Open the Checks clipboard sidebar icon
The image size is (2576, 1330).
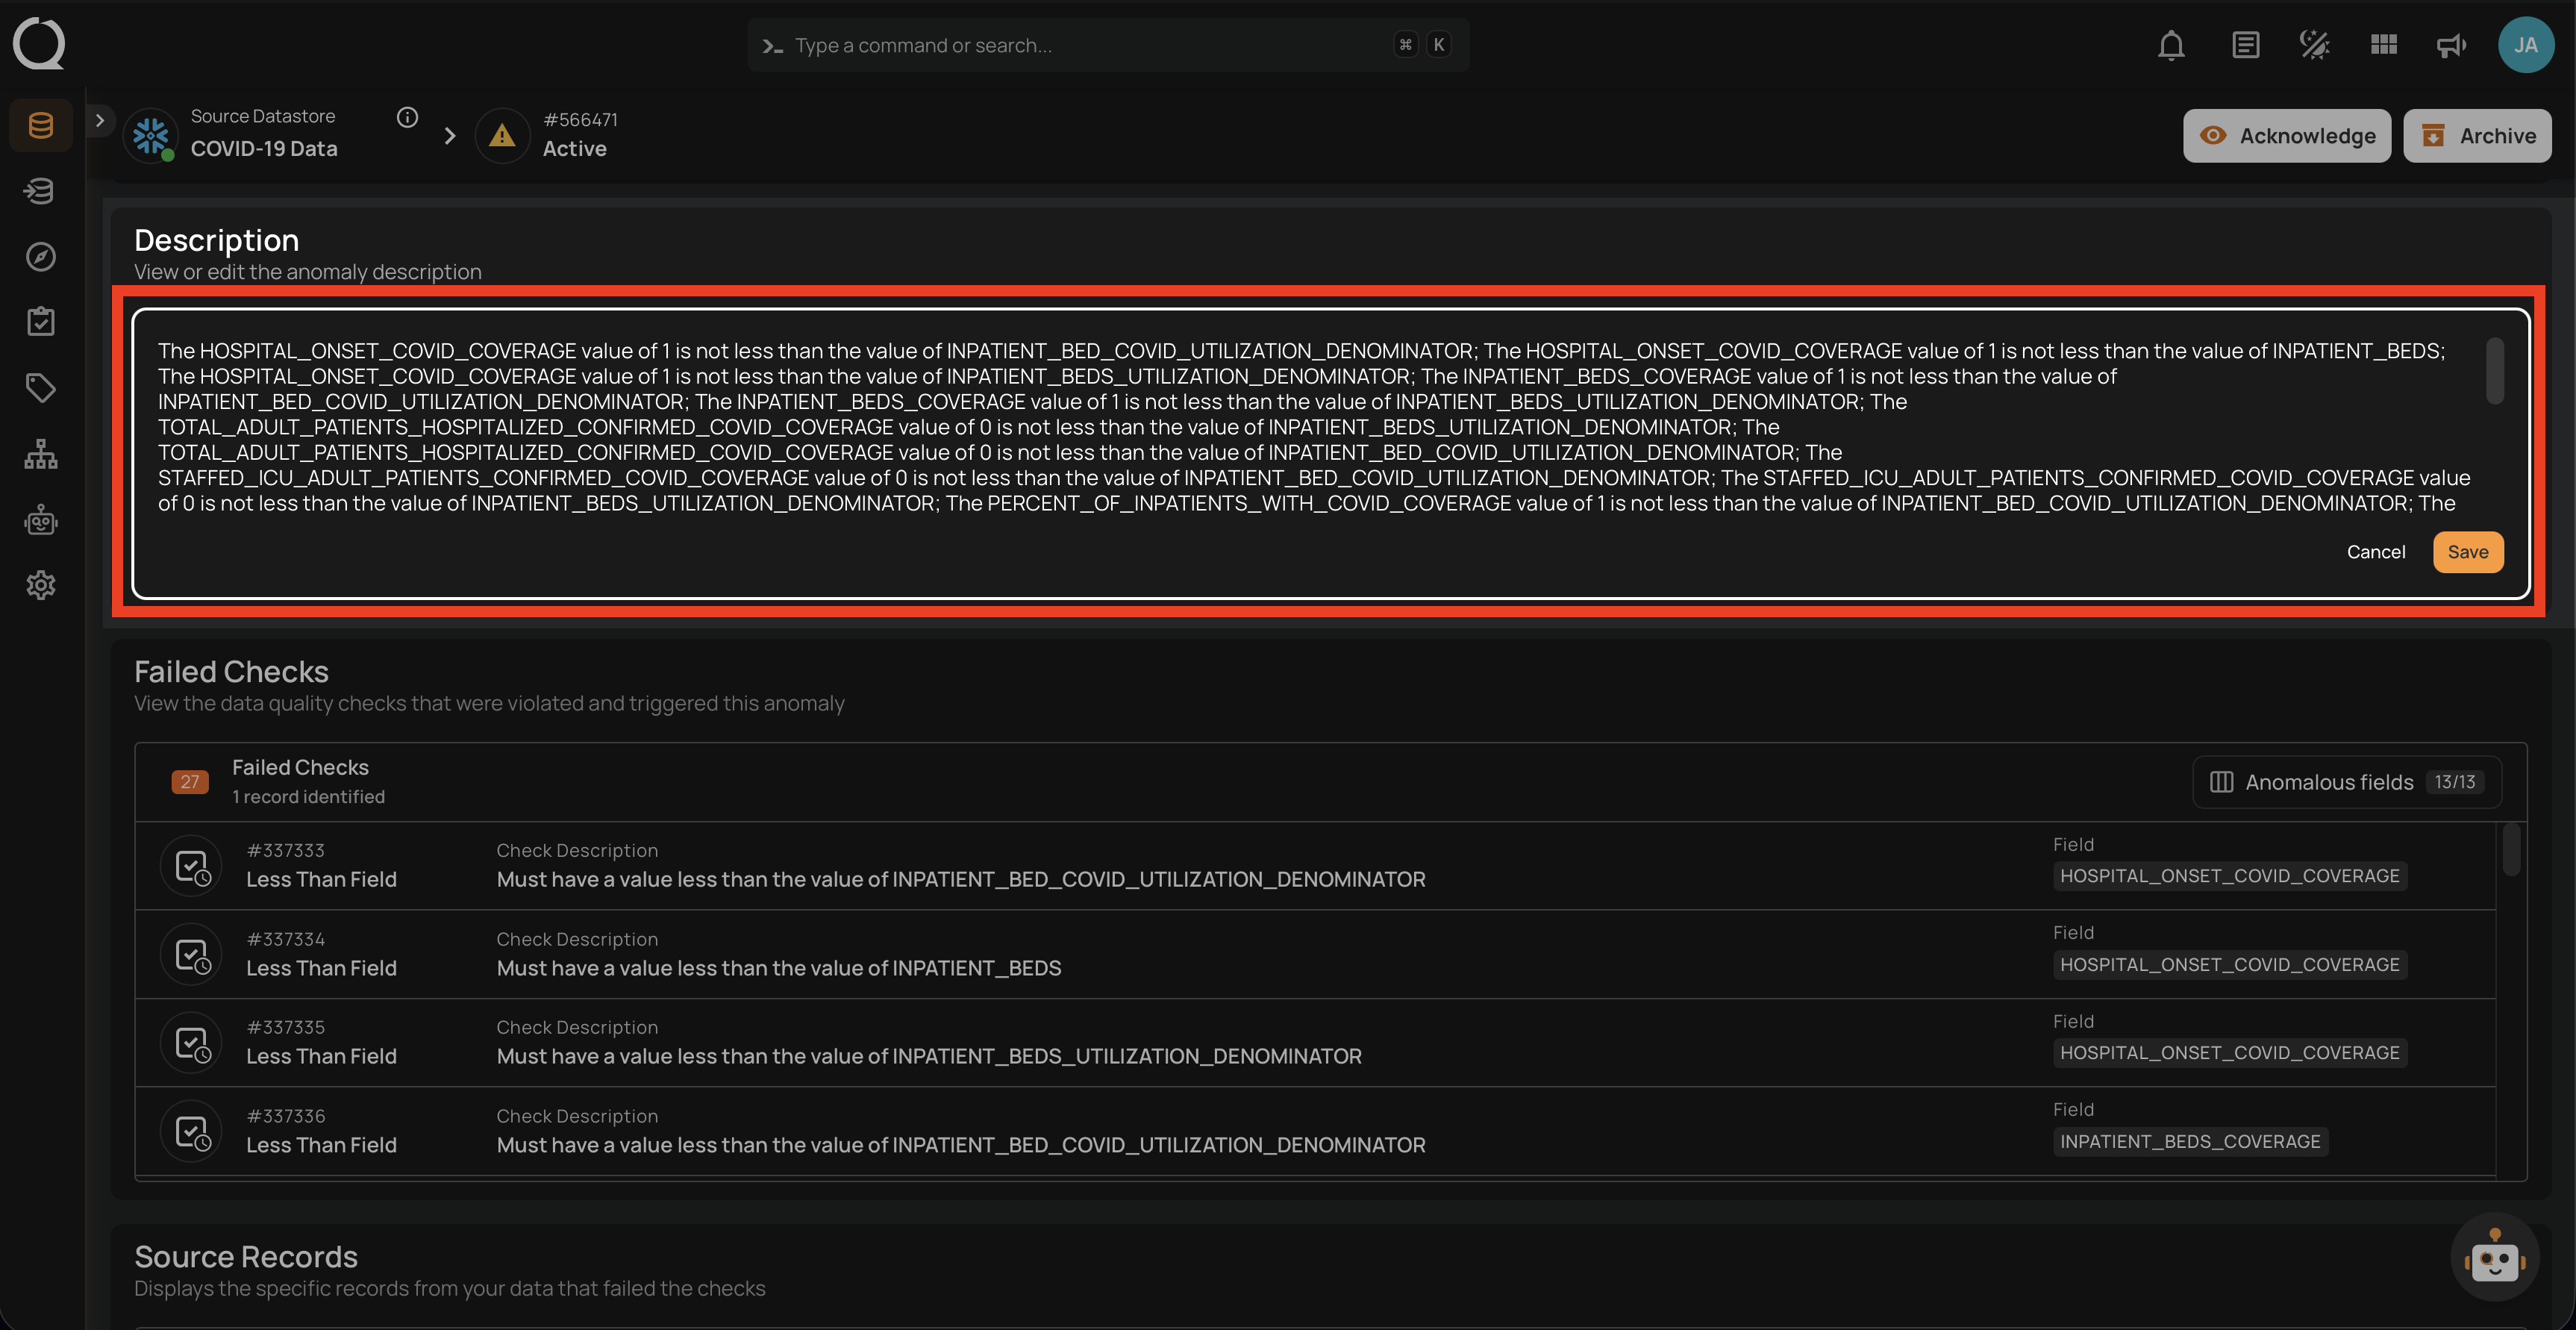(41, 322)
